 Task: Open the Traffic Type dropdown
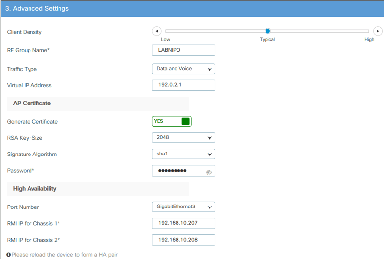pos(183,69)
